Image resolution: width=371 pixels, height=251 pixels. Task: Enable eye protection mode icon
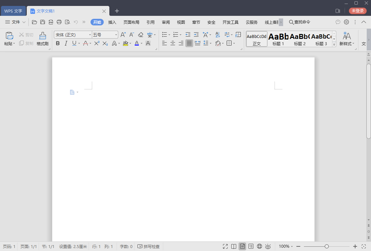click(268, 246)
